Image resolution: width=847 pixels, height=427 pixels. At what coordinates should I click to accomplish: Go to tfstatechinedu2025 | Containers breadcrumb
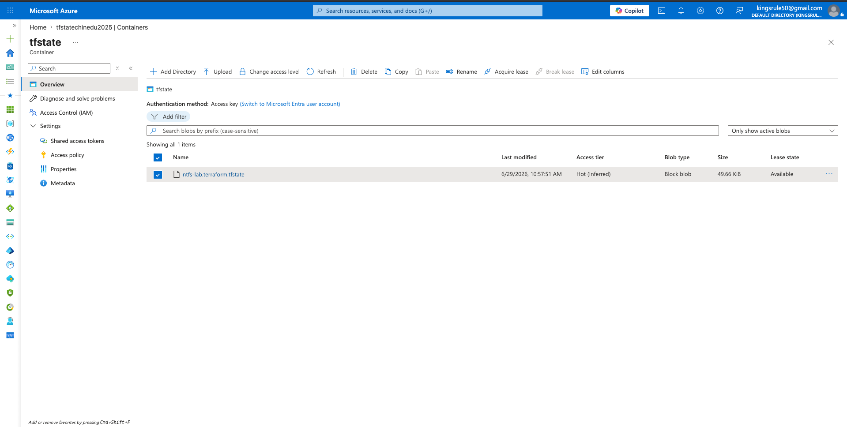pos(102,27)
